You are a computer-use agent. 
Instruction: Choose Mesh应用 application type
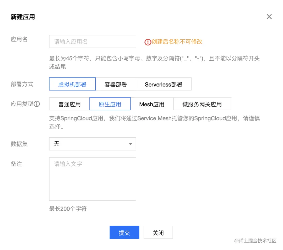tap(152, 104)
